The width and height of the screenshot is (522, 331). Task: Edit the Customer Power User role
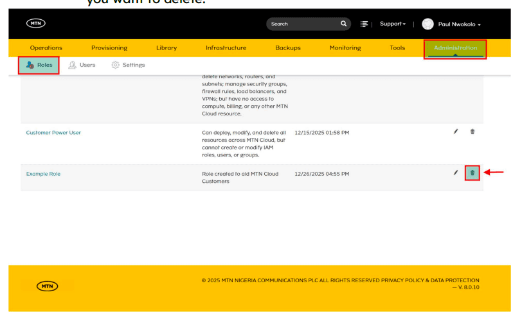(455, 132)
